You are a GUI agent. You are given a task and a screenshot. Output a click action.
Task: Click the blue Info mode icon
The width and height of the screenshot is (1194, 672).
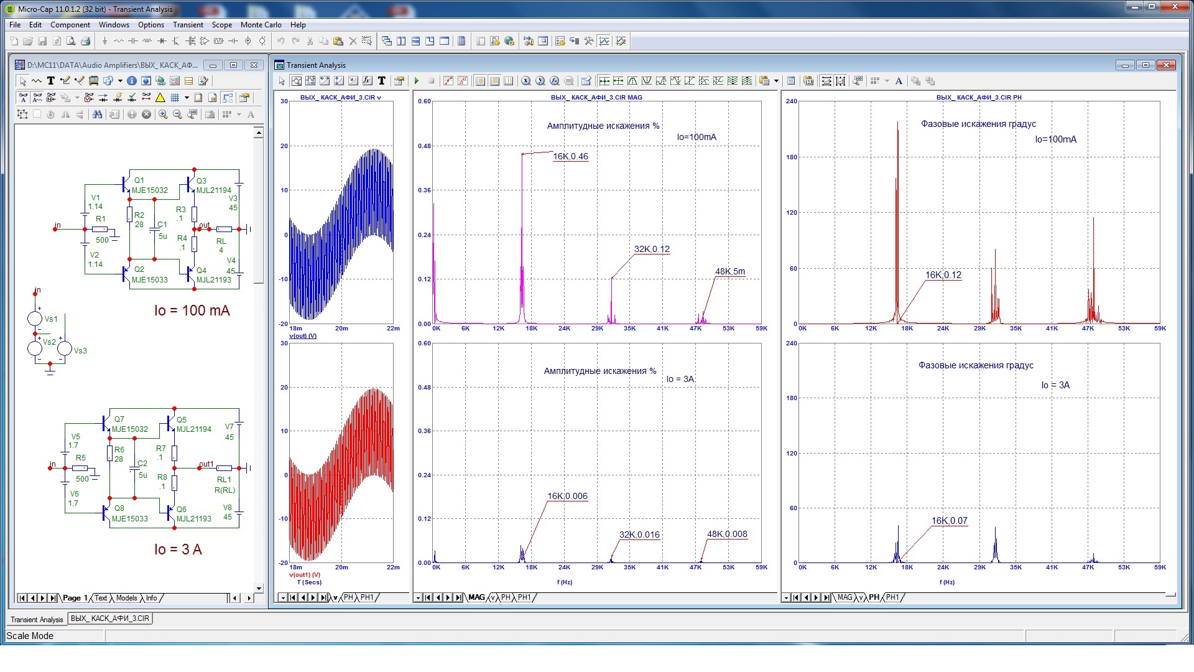point(132,81)
